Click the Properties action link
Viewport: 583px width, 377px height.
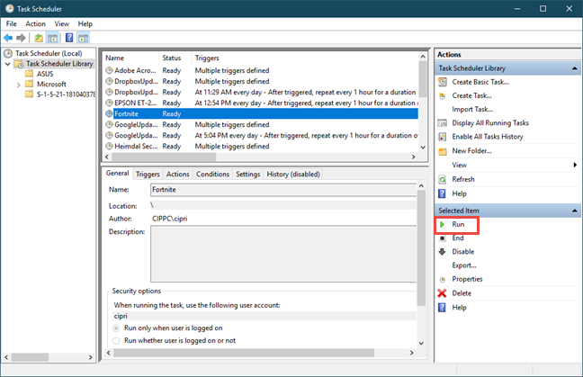(x=467, y=279)
